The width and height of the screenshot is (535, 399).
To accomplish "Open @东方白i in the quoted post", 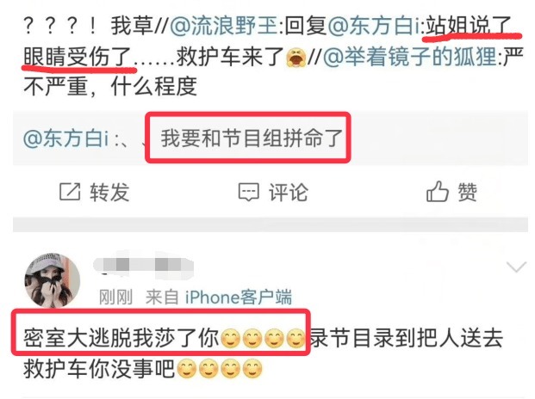I will 65,138.
